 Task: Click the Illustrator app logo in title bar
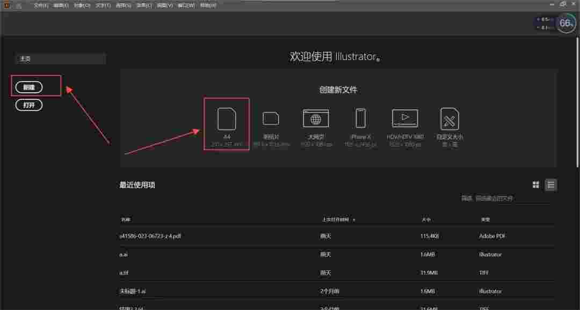6,5
